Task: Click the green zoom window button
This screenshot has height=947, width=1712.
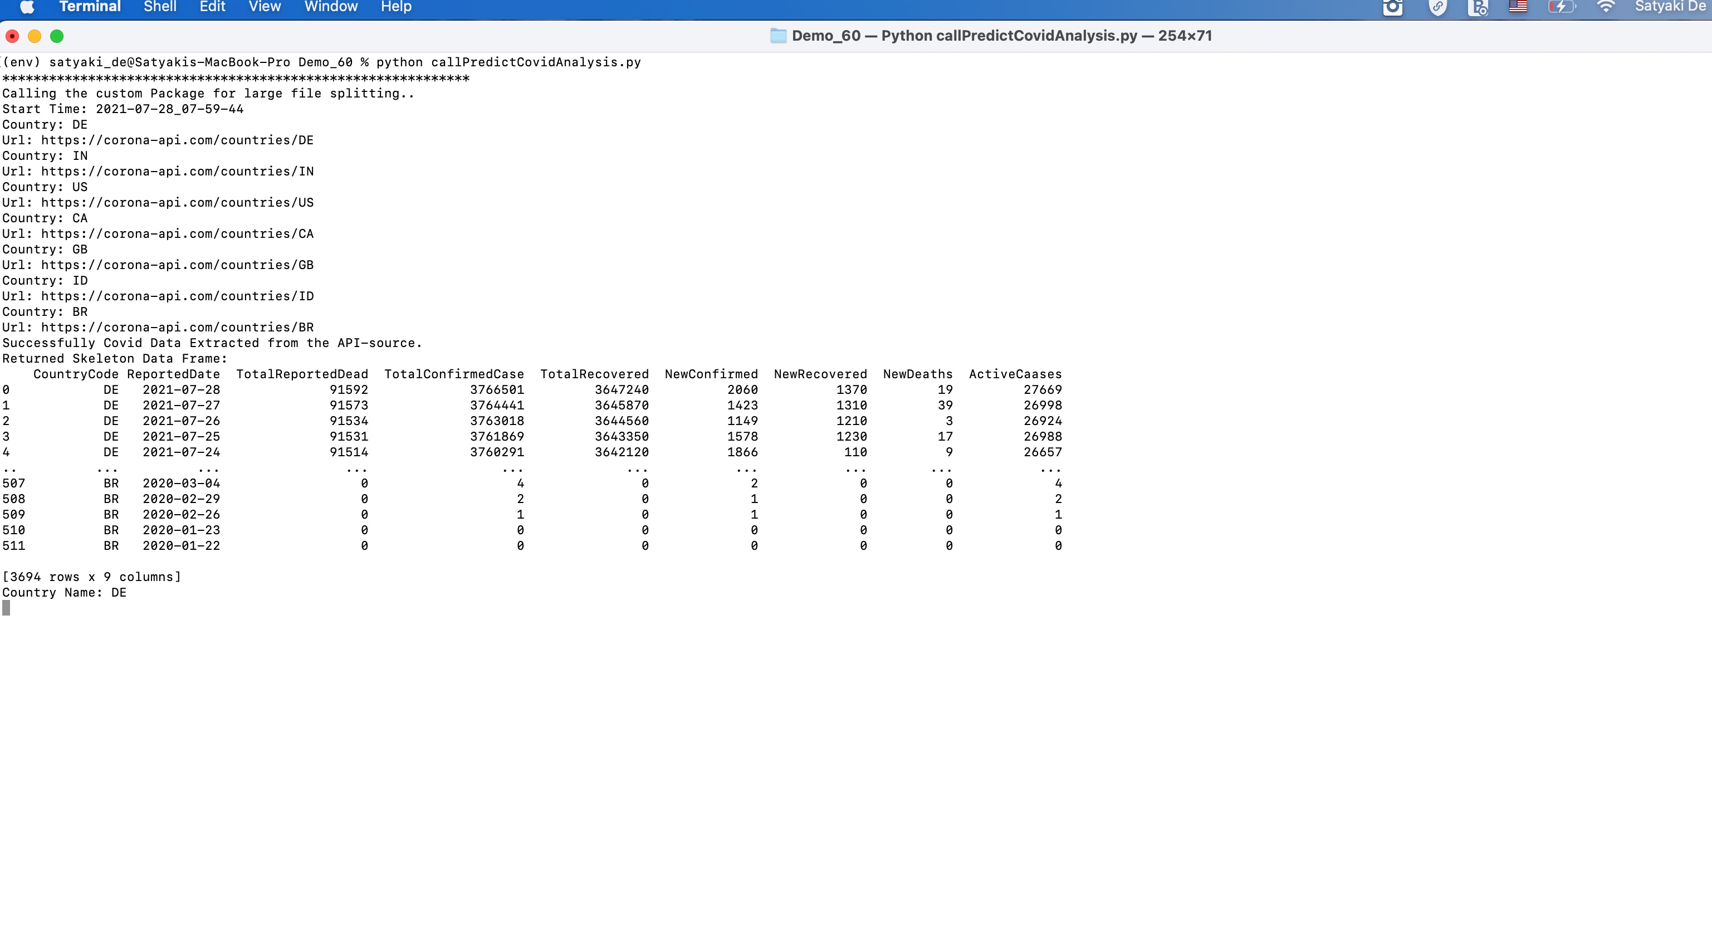Action: tap(57, 37)
